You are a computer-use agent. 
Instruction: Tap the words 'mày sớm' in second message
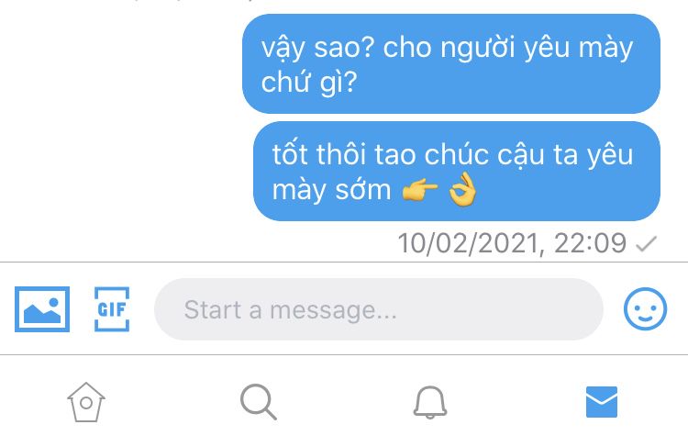[331, 190]
